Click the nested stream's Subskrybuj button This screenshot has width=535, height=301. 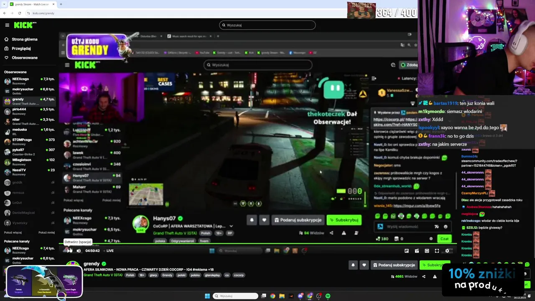(x=344, y=220)
